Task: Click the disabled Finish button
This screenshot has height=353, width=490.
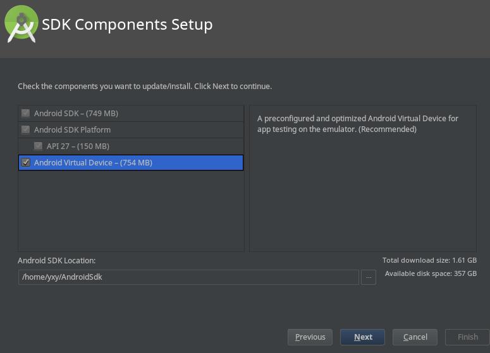Action: click(467, 337)
